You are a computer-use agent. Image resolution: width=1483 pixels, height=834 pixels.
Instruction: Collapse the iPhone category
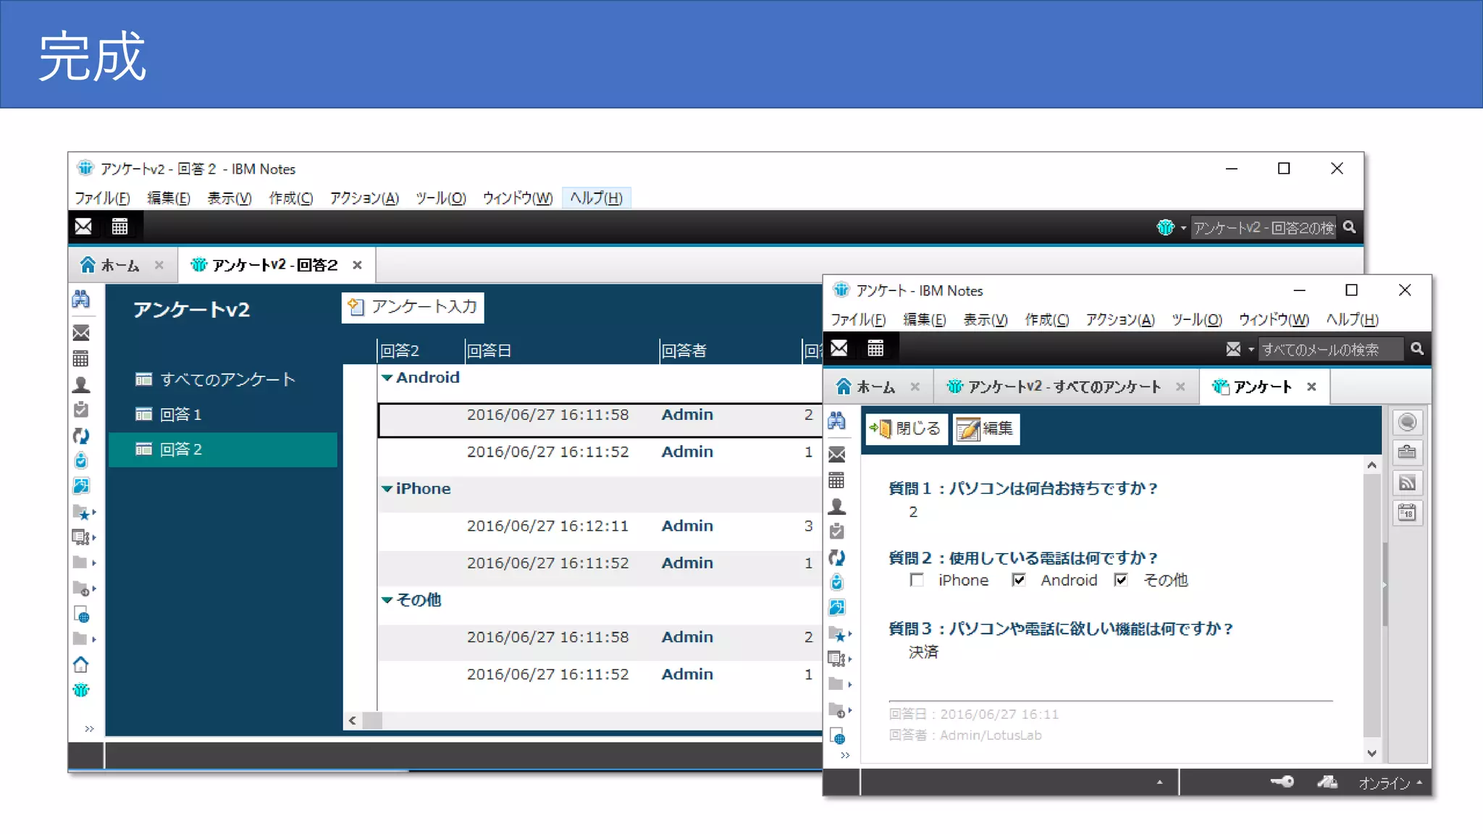pyautogui.click(x=387, y=489)
